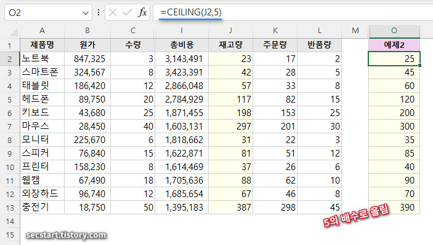Click cost cell 847,325

87,58
